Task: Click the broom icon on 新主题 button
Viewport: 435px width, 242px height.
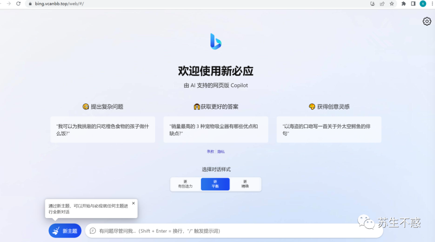Action: (57, 230)
